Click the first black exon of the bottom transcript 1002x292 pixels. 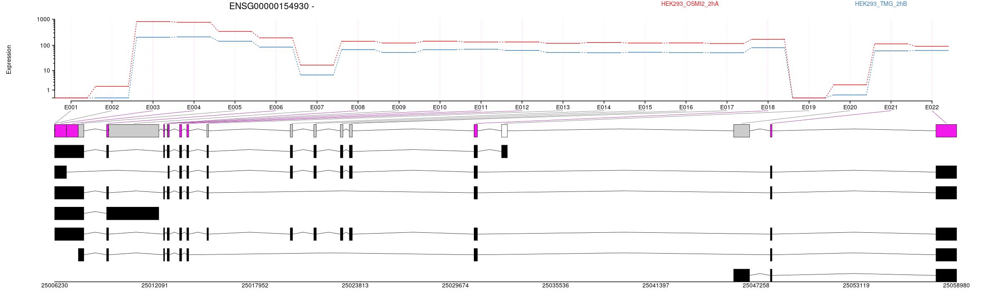pos(741,275)
